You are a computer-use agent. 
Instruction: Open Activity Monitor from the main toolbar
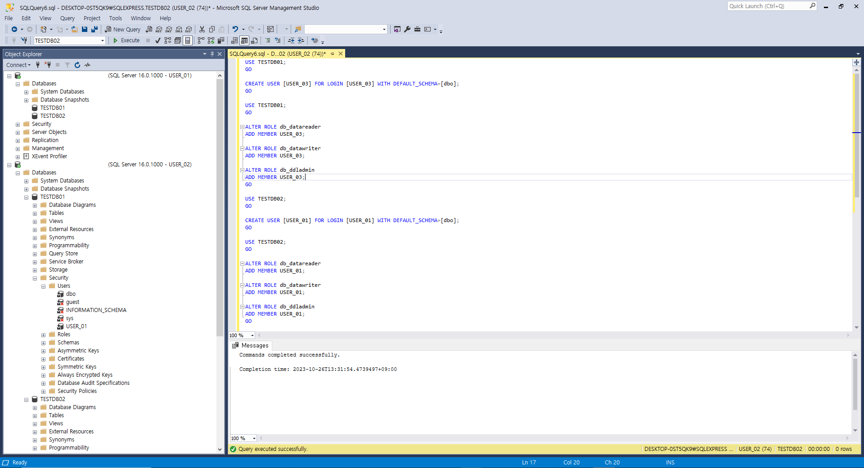270,29
